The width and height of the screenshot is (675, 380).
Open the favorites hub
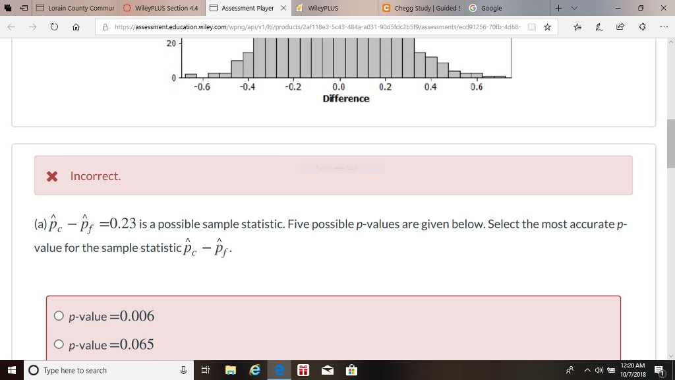(x=577, y=26)
